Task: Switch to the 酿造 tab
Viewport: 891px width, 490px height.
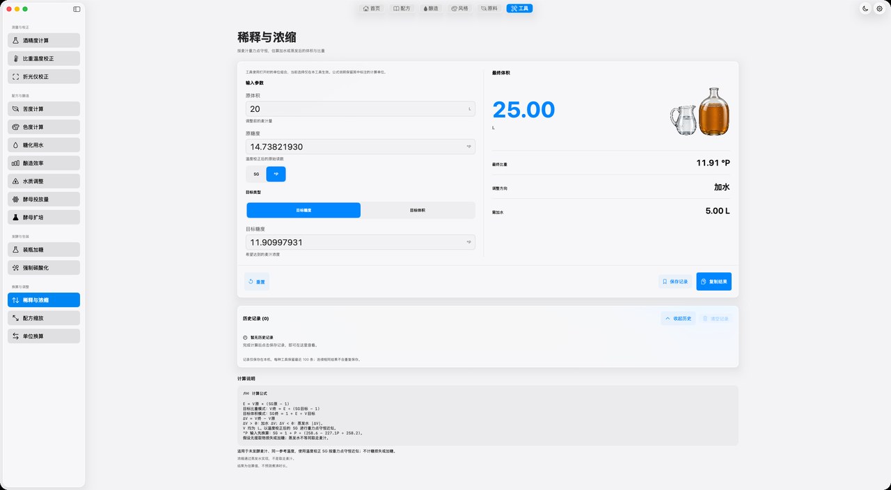Action: click(430, 8)
